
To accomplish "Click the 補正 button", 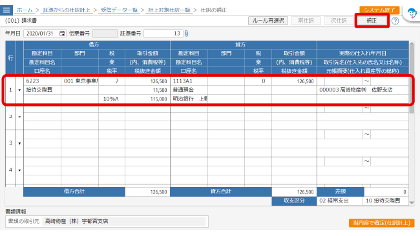I will (372, 21).
